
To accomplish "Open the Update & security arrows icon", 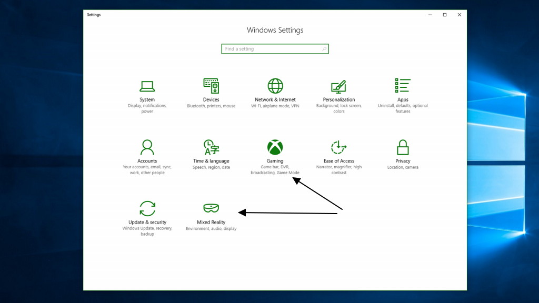I will 147,208.
